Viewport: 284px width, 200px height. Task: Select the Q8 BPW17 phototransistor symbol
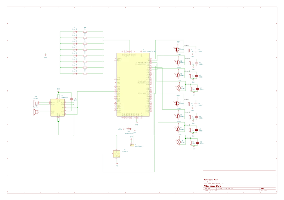(x=178, y=142)
